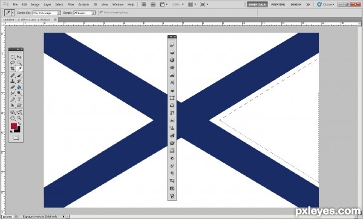Select the Paint Bucket tool
Image resolution: width=363 pixels, height=219 pixels.
[19, 87]
